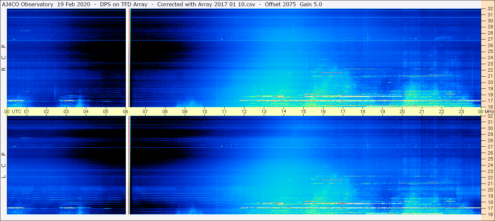Click the 29 MHz label on LCP scale

490,135
